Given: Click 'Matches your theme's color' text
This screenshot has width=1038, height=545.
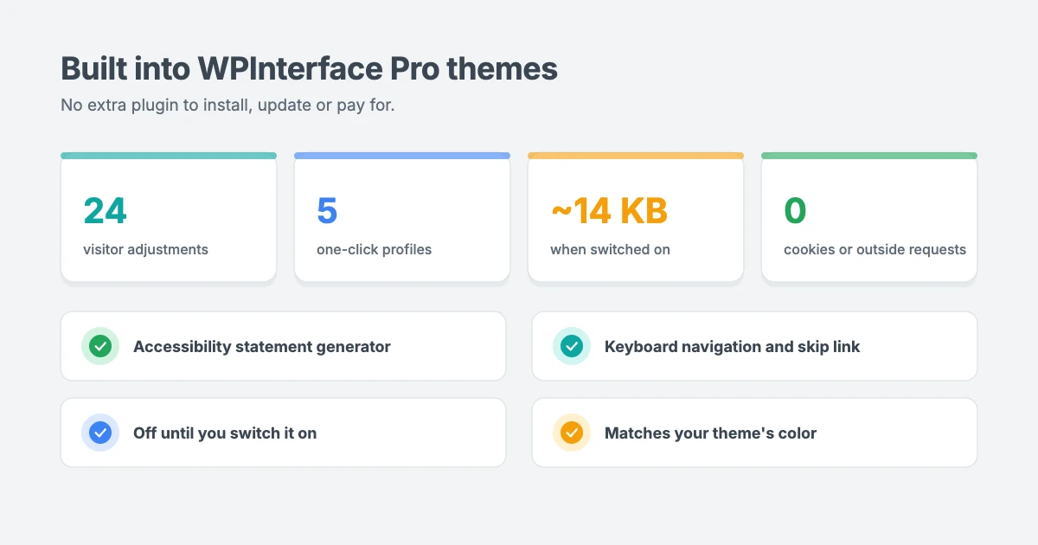Looking at the screenshot, I should tap(711, 433).
